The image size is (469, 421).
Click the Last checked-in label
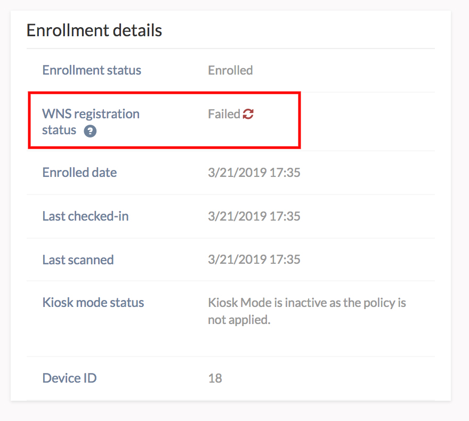pyautogui.click(x=86, y=216)
